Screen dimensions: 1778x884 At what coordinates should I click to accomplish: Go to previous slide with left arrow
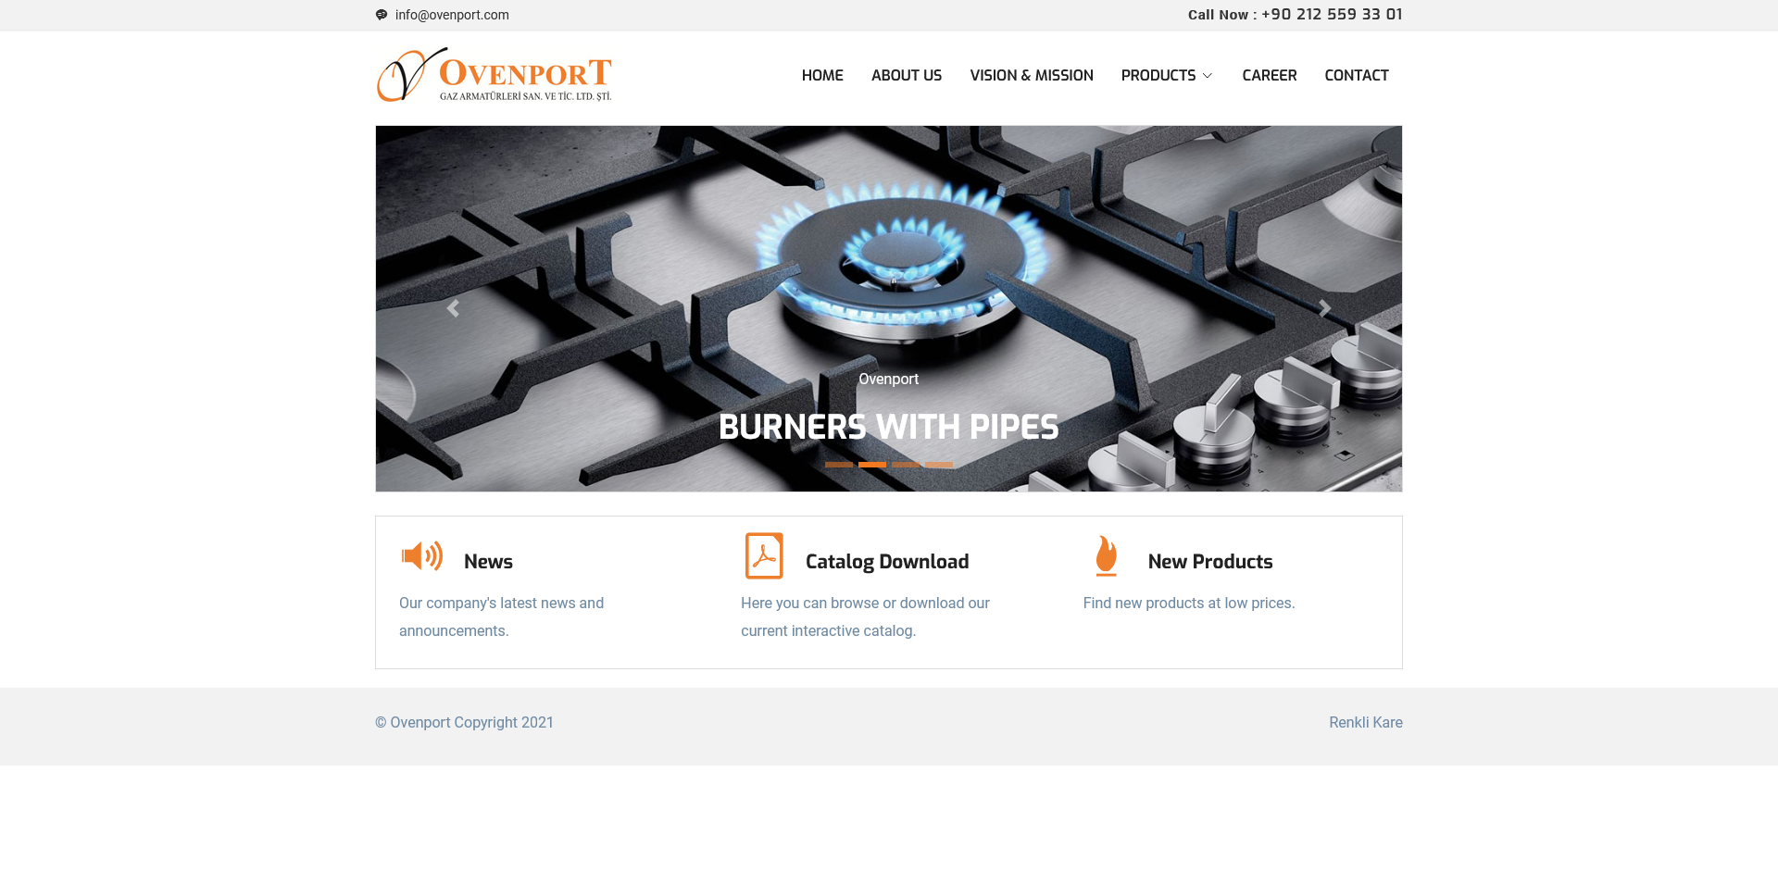[453, 308]
